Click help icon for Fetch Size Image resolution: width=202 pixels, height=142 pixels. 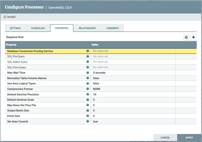coord(88,116)
